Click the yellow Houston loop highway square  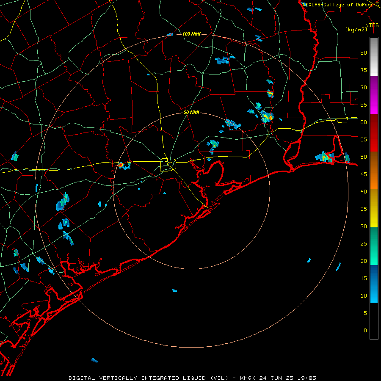tap(168, 165)
